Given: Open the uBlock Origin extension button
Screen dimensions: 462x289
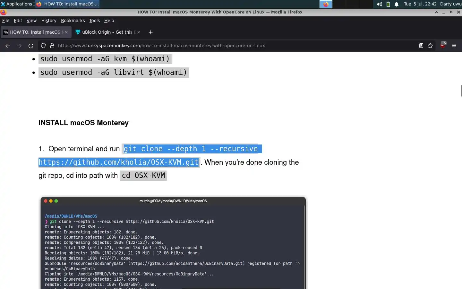Looking at the screenshot, I should (443, 45).
